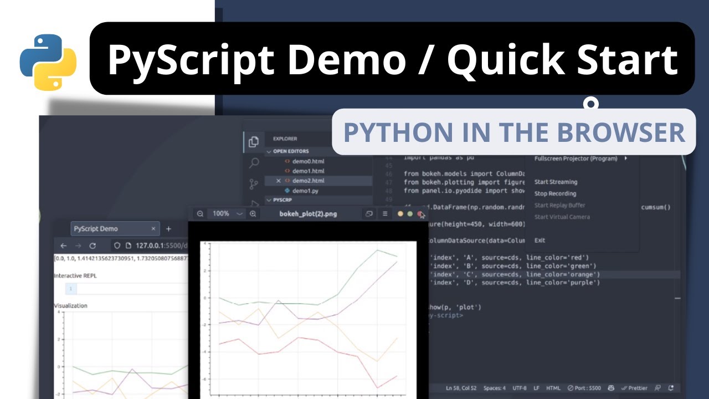Click the bokeh_plot(2).png window title
Screen dimensions: 709x399
(308, 213)
